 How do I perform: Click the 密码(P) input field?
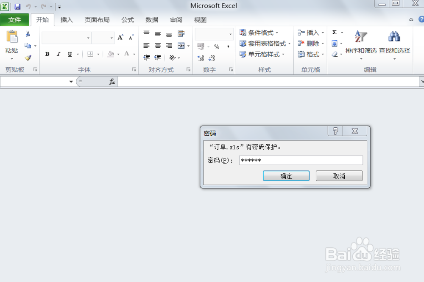coord(301,160)
